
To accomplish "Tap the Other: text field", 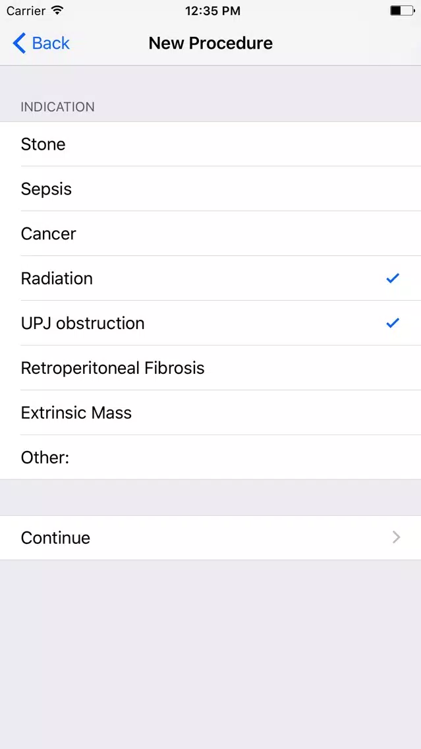I will (211, 457).
